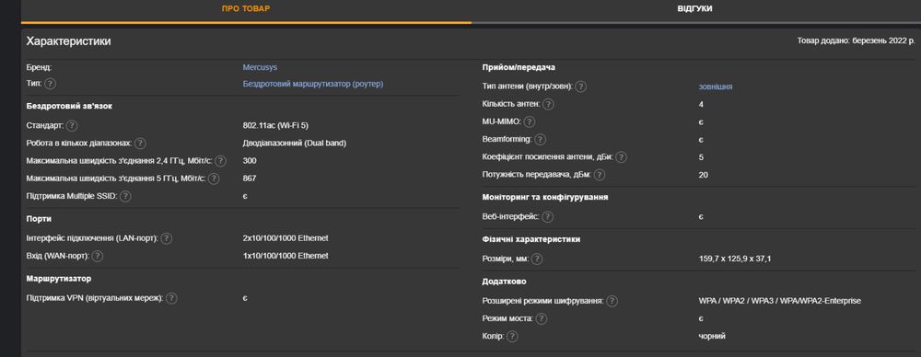Open the Режим моста help icon
Viewport: 921px width, 357px height.
coord(541,318)
